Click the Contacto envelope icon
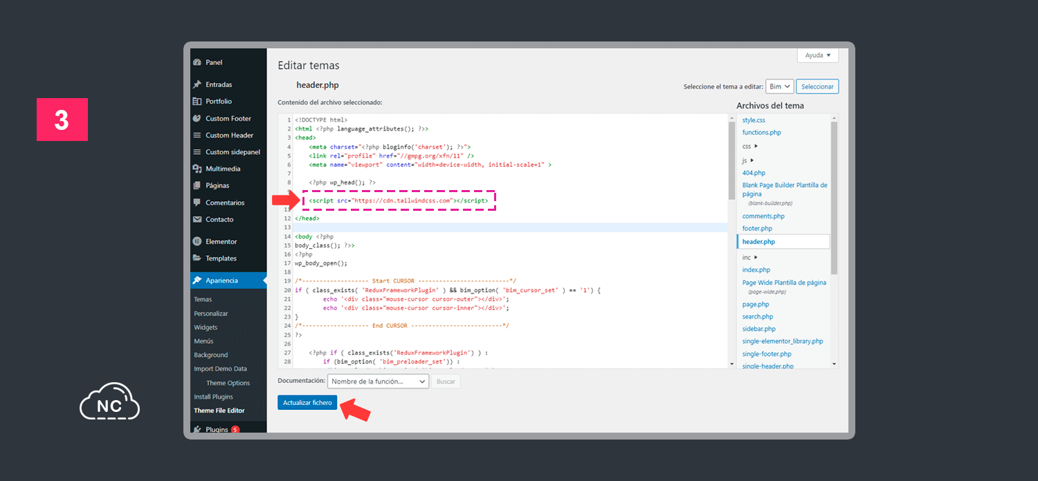1038x481 pixels. coord(197,219)
